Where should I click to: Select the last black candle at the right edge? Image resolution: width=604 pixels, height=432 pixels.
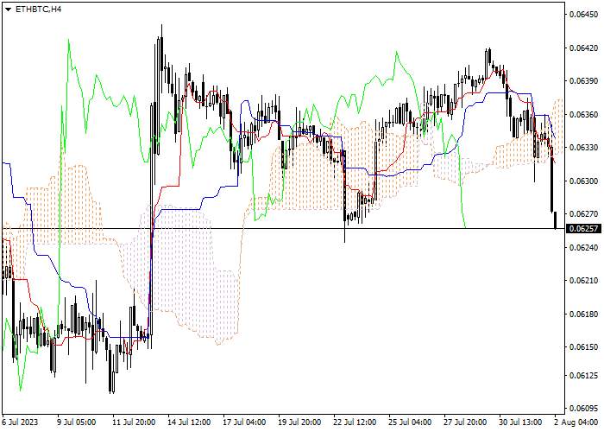(555, 220)
